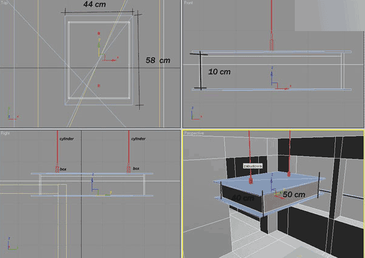Click the Perspective viewport label
The image size is (365, 258).
(x=194, y=133)
